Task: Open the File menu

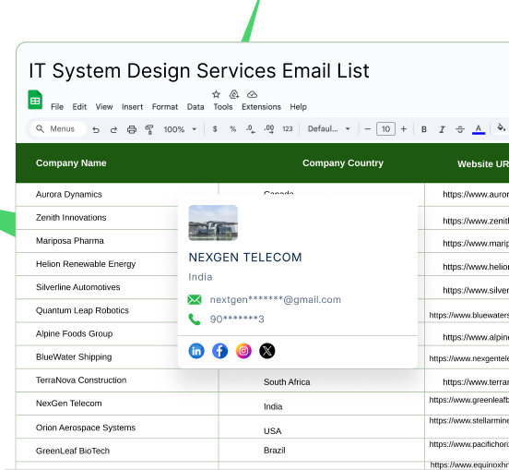Action: (x=57, y=107)
